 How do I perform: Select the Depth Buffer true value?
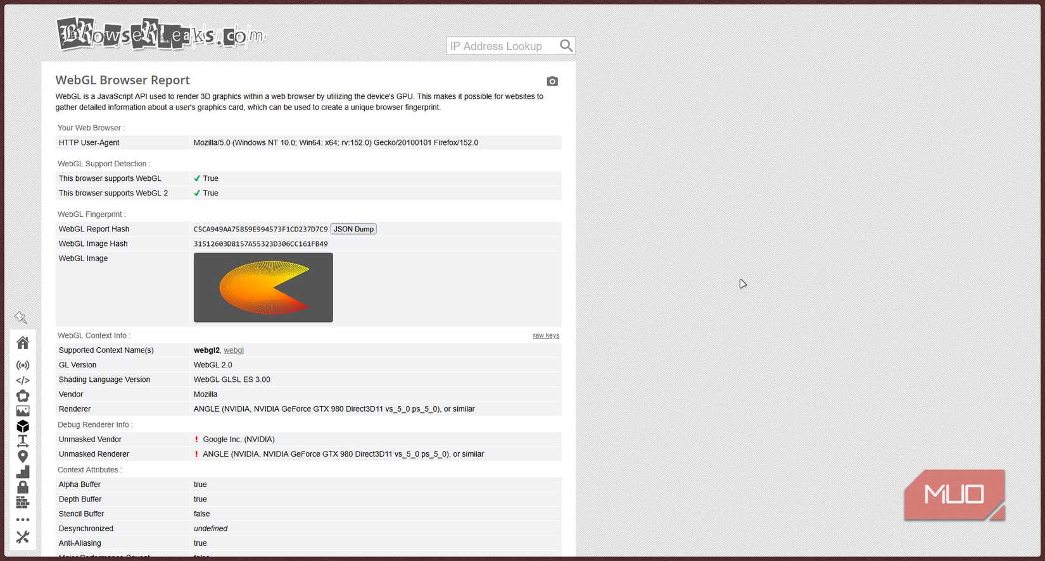(x=200, y=499)
